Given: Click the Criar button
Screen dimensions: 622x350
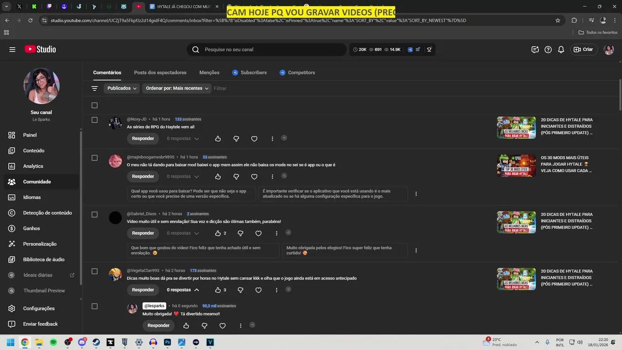Looking at the screenshot, I should click(583, 50).
